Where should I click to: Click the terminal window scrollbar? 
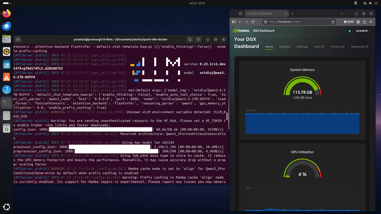227,116
